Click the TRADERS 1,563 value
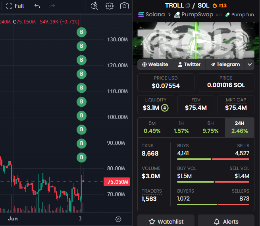 [x=149, y=199]
